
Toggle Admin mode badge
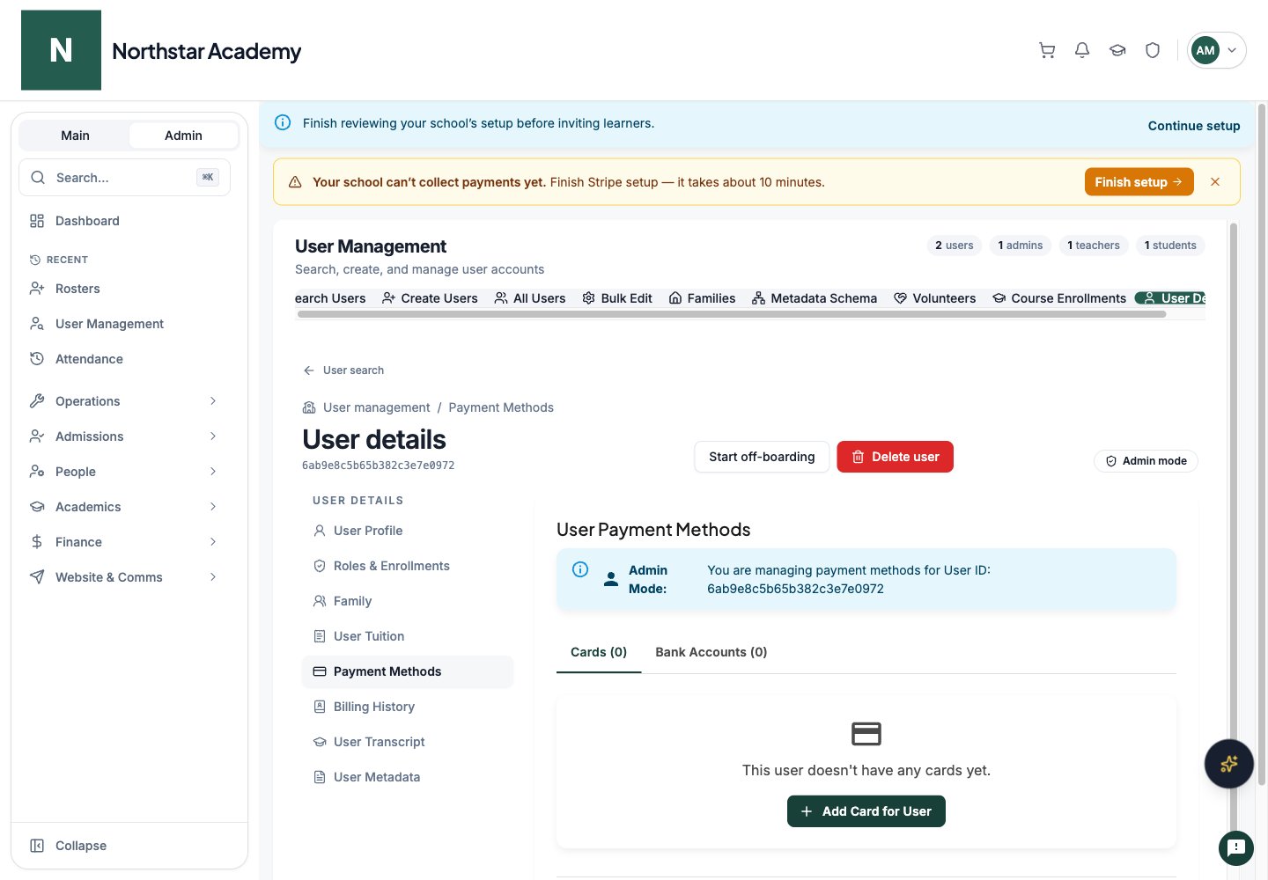[1146, 461]
